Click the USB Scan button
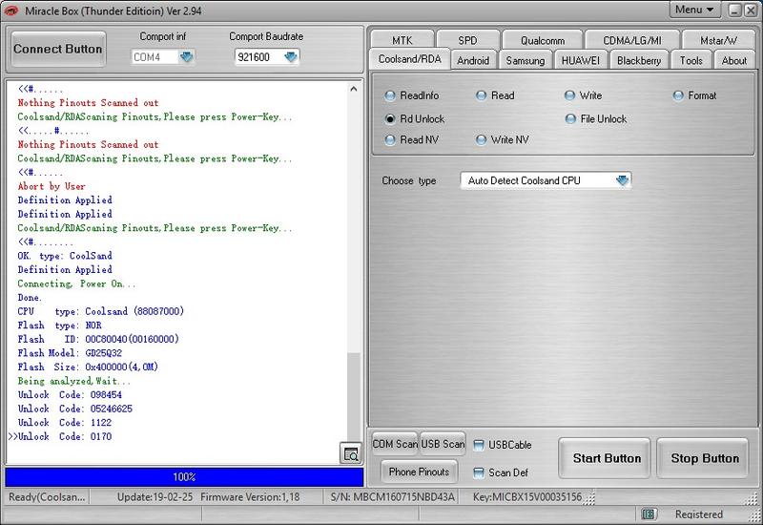The height and width of the screenshot is (525, 763). pos(443,444)
